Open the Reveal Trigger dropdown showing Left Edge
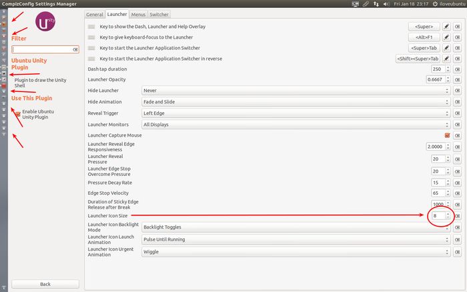467x292 pixels. coord(296,113)
